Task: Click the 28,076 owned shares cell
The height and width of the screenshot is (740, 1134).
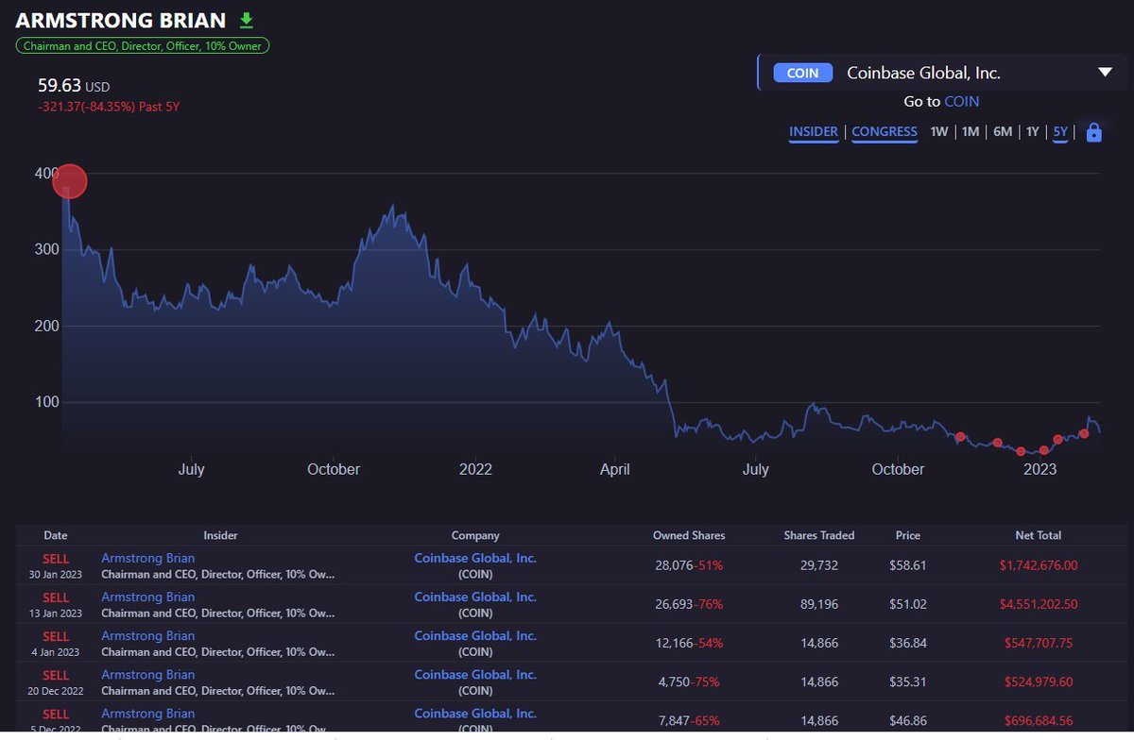Action: tap(673, 565)
